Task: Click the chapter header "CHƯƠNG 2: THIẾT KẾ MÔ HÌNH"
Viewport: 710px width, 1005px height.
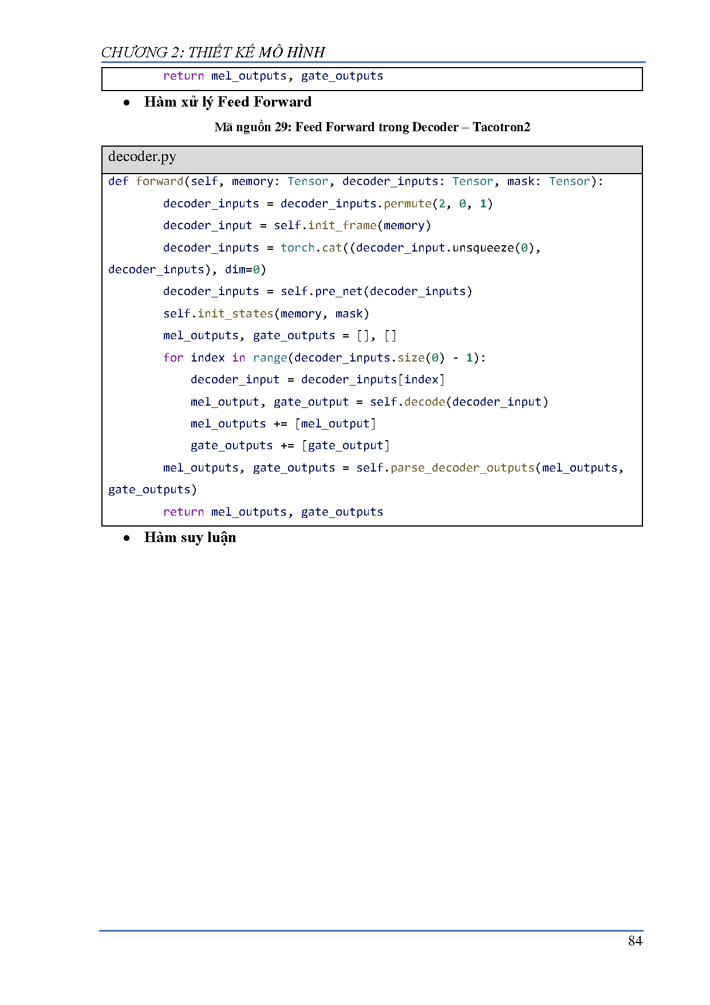Action: pos(212,52)
